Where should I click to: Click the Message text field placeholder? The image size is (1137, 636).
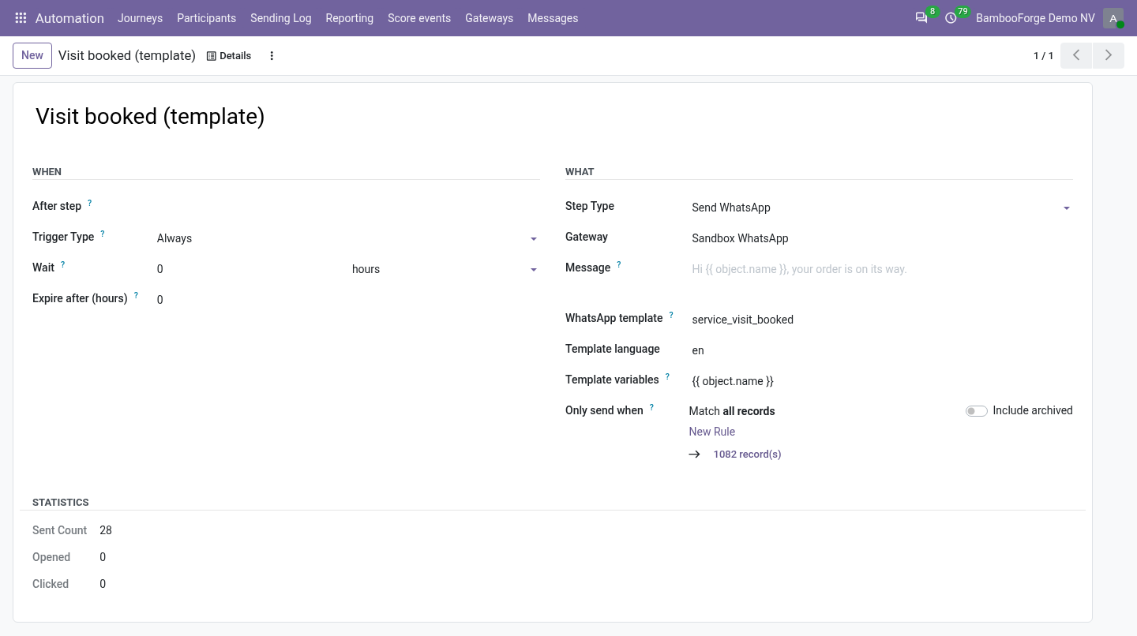click(881, 269)
